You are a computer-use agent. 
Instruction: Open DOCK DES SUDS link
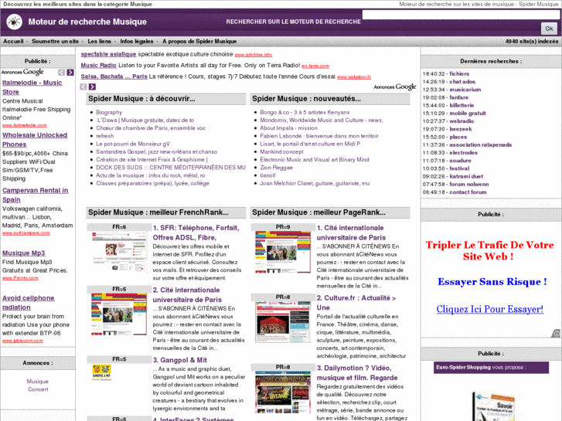coord(171,168)
